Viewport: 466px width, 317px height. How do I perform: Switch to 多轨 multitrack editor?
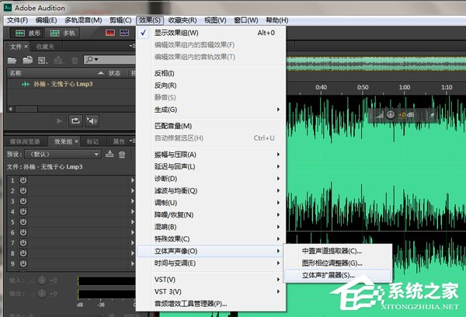[62, 33]
